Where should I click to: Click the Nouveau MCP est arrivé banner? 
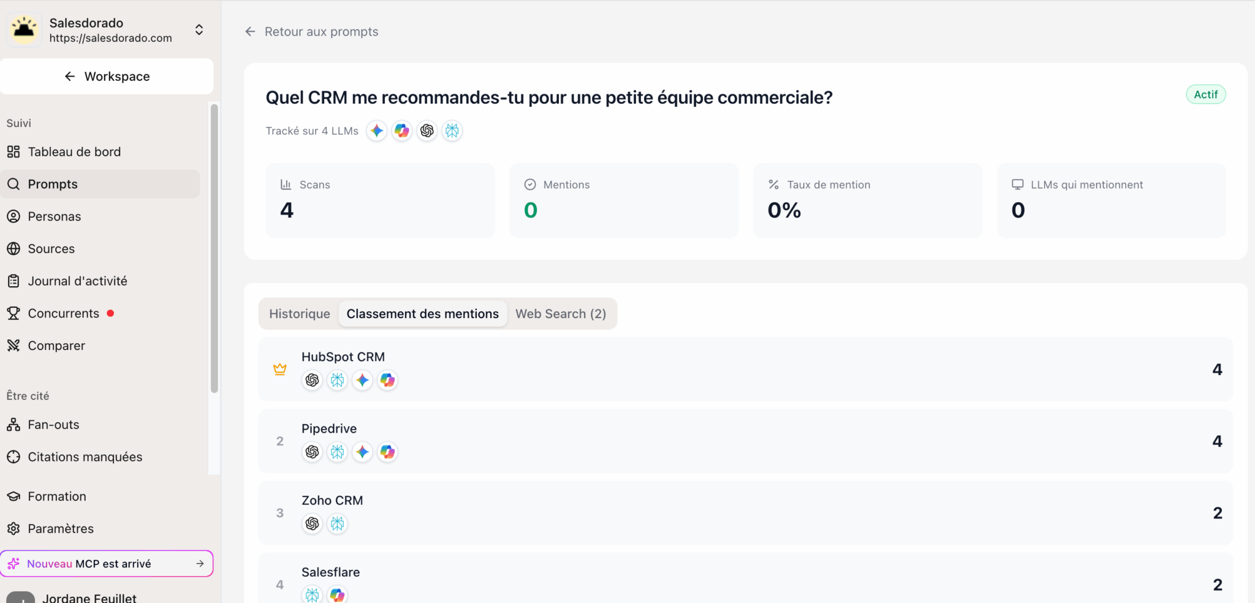107,564
